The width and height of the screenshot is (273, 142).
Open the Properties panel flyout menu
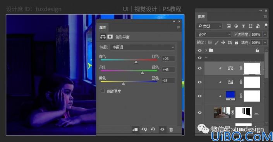coord(178,28)
